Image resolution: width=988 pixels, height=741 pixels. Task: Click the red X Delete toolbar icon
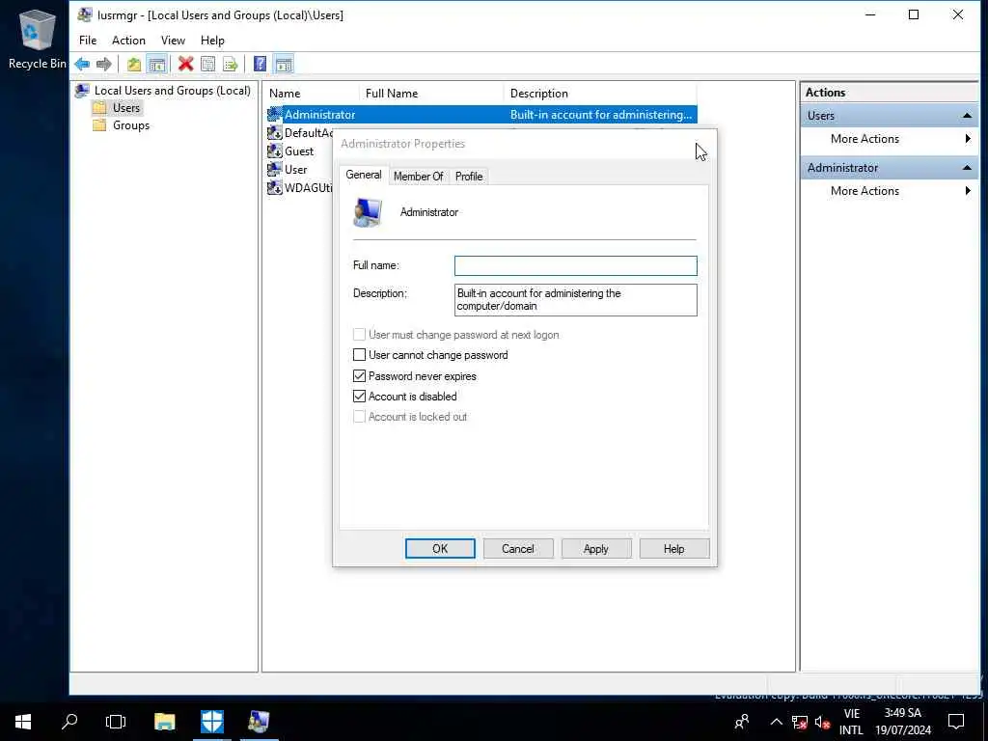(185, 64)
